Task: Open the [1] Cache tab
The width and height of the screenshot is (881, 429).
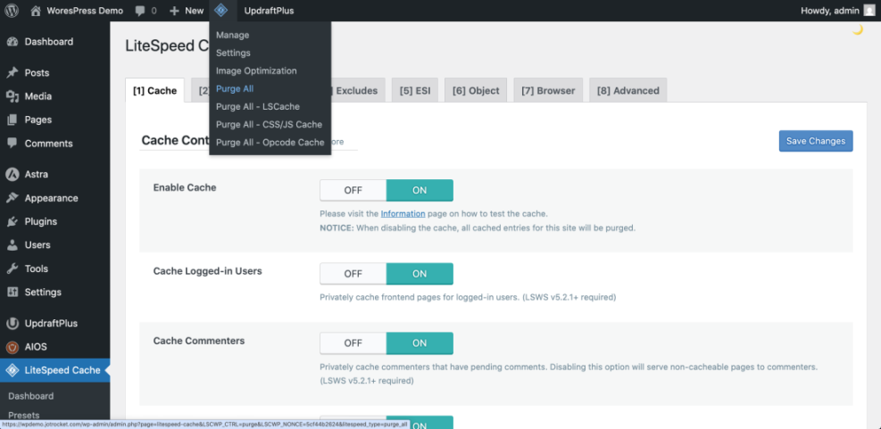Action: click(x=154, y=90)
